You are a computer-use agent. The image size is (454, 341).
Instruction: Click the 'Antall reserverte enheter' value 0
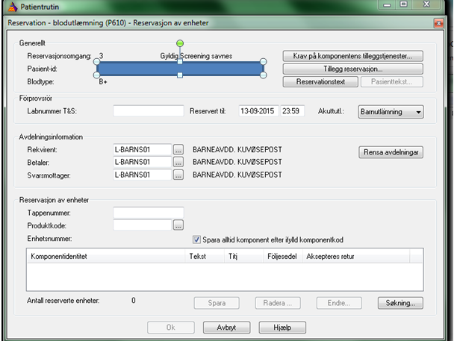pos(134,301)
